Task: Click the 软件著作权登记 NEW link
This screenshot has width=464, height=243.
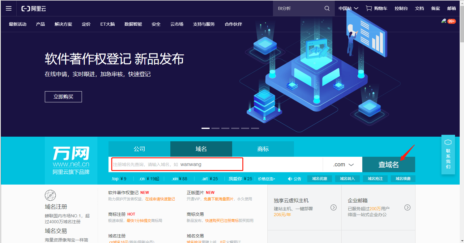Action: (129, 192)
